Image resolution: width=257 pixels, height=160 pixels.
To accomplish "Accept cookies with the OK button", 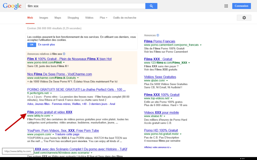I will [32, 45].
